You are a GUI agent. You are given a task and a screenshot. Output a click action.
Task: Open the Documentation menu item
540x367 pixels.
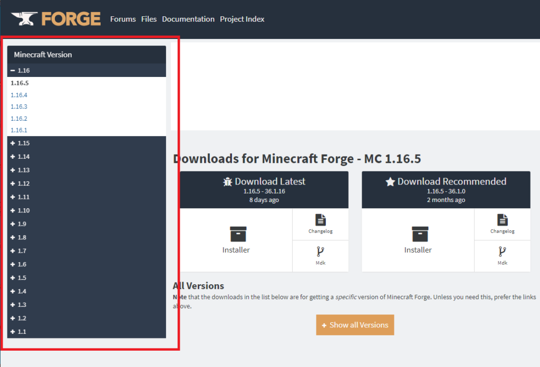pyautogui.click(x=188, y=19)
